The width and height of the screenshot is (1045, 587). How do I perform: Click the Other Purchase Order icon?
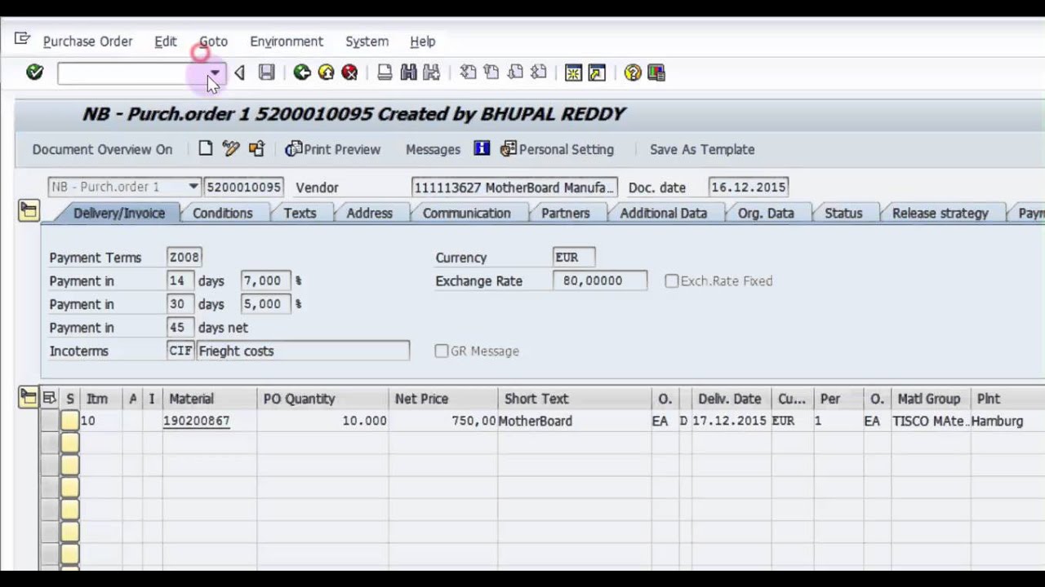coord(256,148)
